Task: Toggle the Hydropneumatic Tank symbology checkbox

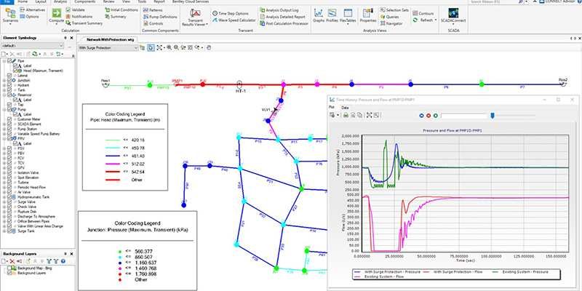Action: [10, 196]
